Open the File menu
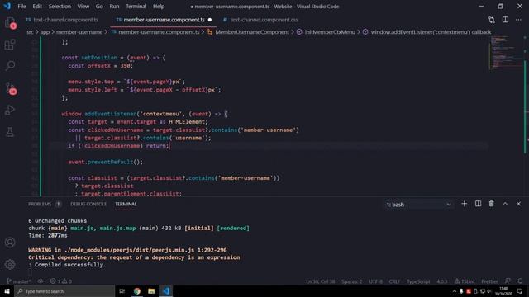 [22, 7]
